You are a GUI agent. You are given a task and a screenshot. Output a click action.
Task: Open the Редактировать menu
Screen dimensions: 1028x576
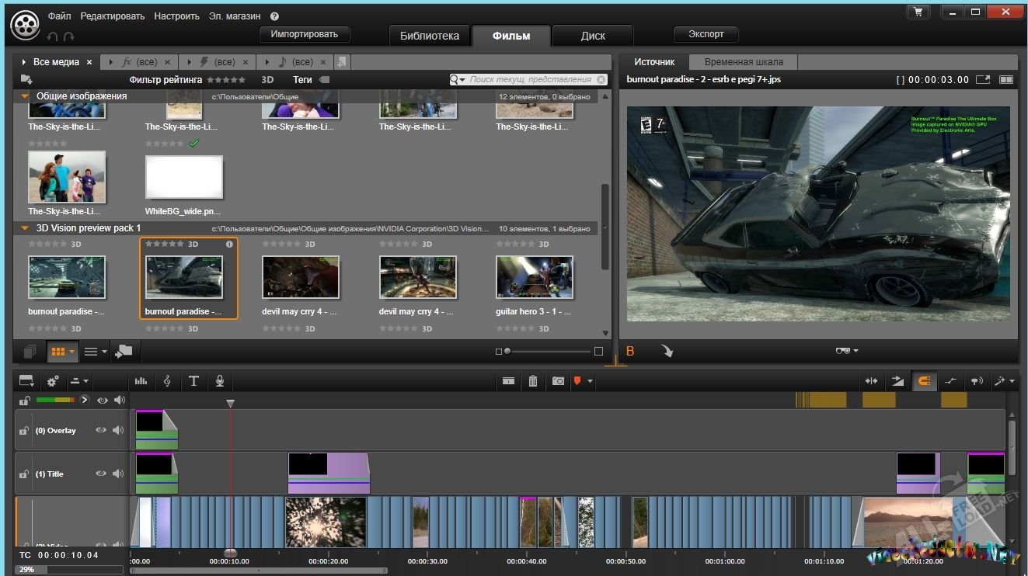[112, 16]
